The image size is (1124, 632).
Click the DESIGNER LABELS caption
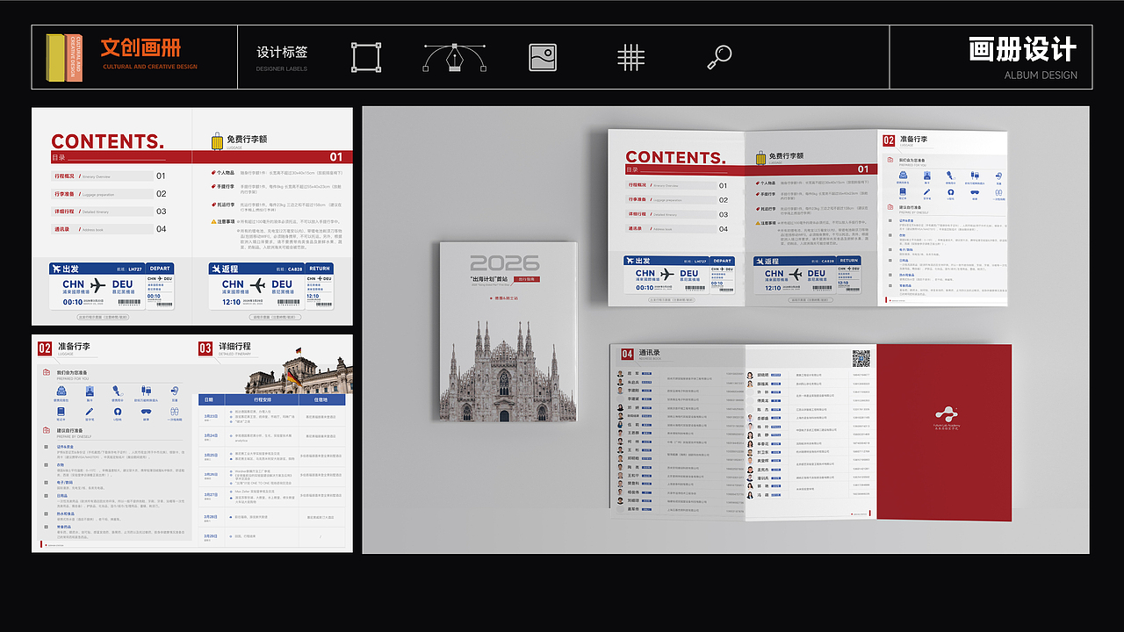point(282,68)
